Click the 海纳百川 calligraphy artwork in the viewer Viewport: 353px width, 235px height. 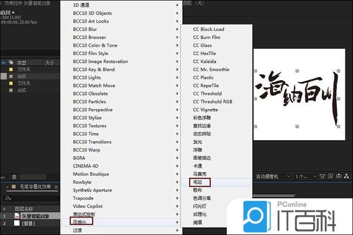click(x=297, y=98)
